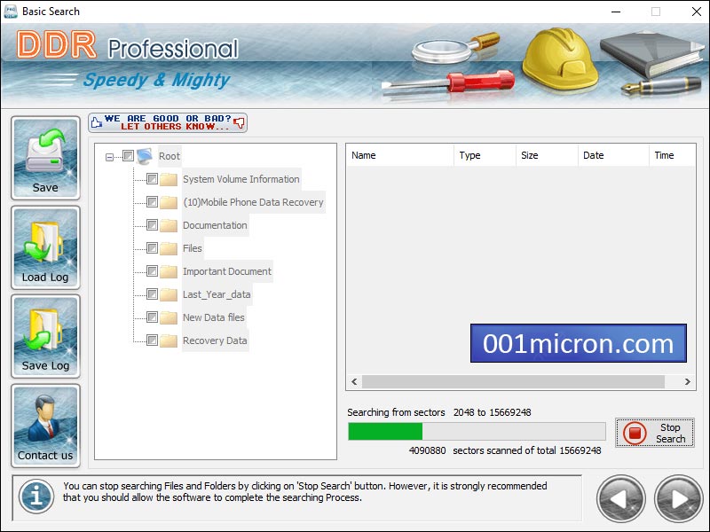
Task: Open the Contact us button
Action: coord(45,426)
